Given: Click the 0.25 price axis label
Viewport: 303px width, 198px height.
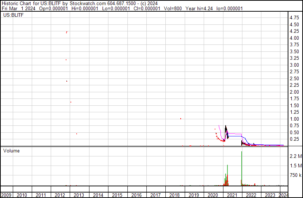Looking at the screenshot, I should pos(294,139).
